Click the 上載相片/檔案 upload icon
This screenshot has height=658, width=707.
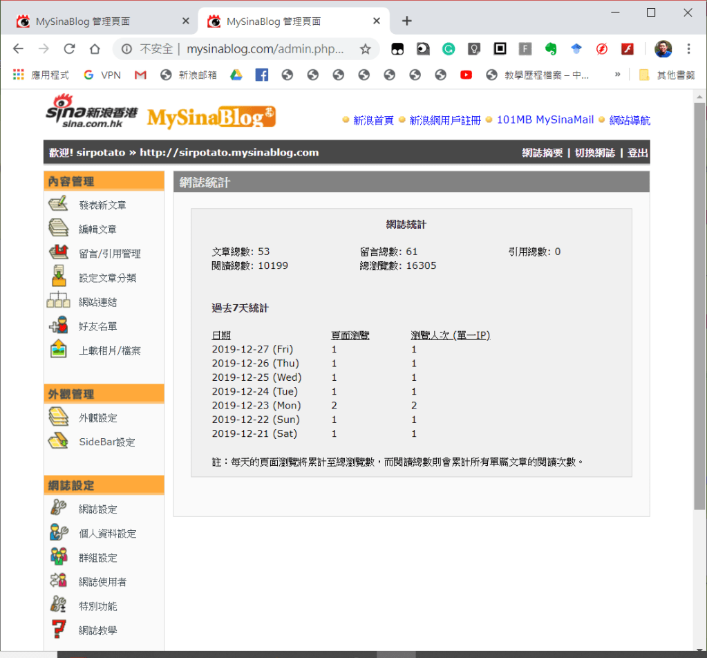(x=58, y=350)
